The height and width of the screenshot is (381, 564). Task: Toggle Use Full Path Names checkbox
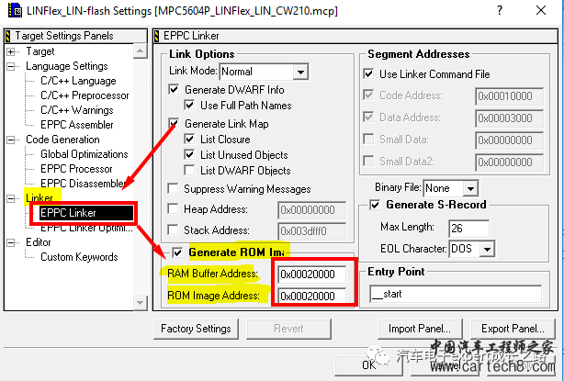(x=189, y=106)
